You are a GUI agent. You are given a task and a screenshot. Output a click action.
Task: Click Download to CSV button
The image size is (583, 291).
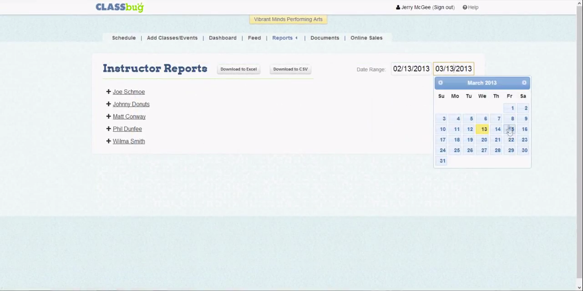coord(290,69)
